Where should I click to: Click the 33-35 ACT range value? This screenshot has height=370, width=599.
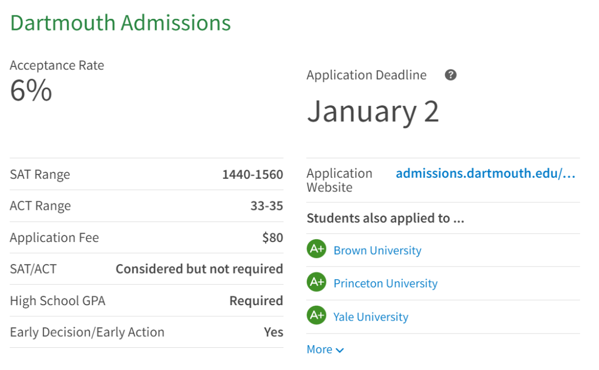pyautogui.click(x=266, y=206)
